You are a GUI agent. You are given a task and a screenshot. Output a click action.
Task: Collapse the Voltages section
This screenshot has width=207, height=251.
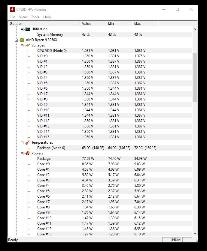pos(22,46)
